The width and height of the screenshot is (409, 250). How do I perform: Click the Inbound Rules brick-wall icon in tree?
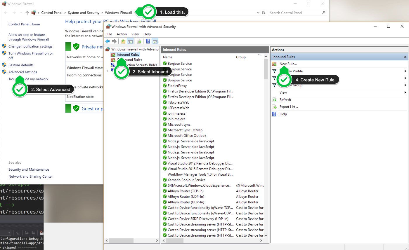(x=113, y=55)
